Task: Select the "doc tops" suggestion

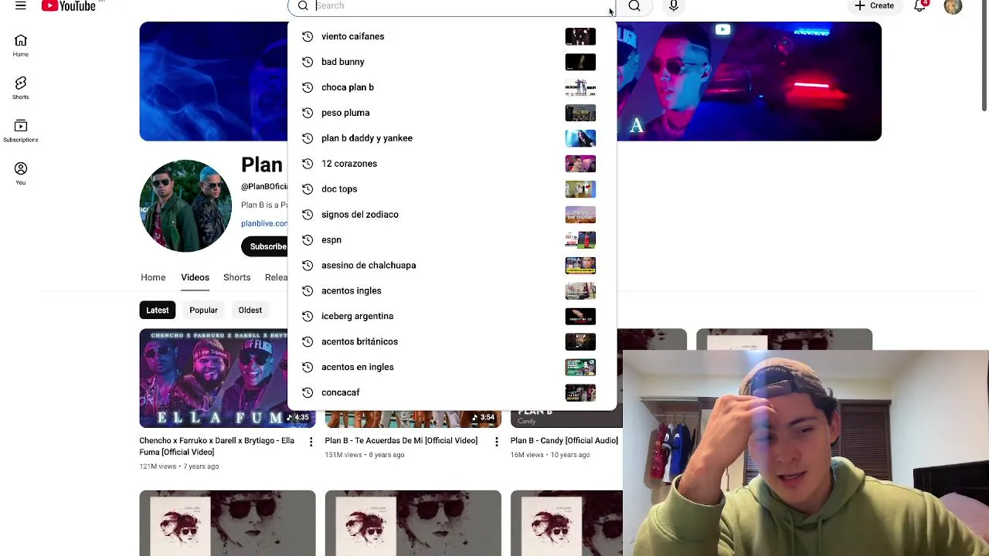Action: pos(452,189)
